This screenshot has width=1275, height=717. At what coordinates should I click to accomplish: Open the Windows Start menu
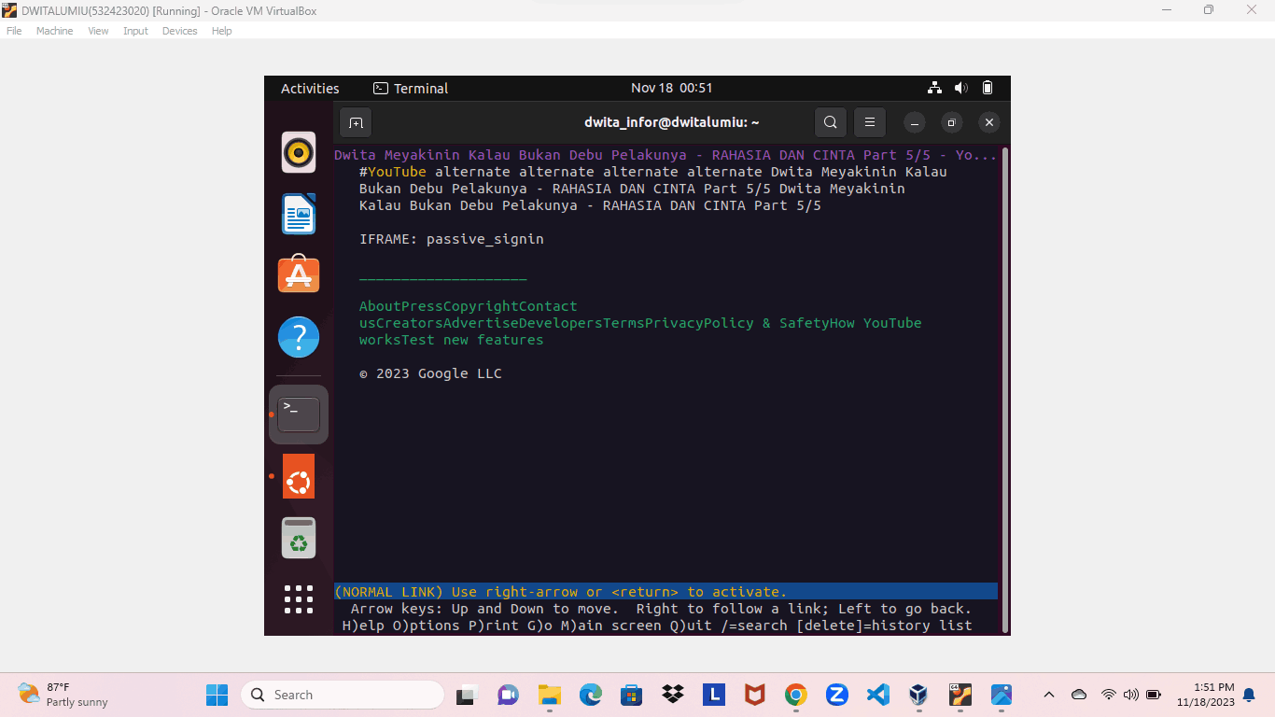pyautogui.click(x=217, y=695)
